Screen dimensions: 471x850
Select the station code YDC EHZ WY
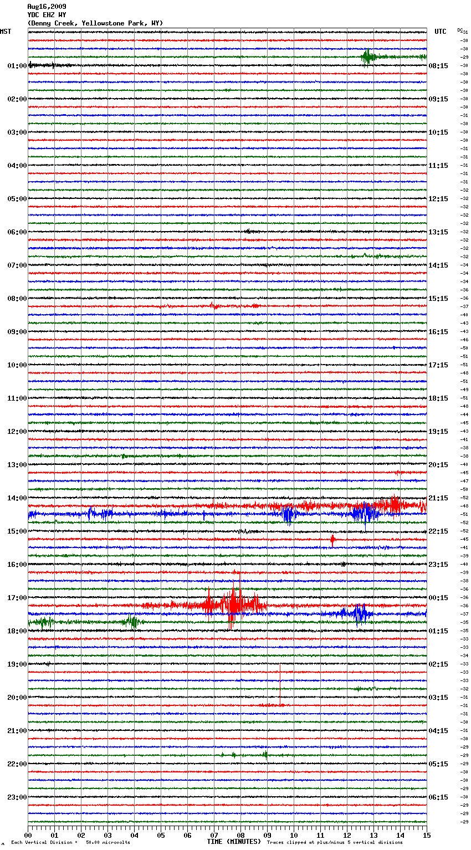pos(47,15)
